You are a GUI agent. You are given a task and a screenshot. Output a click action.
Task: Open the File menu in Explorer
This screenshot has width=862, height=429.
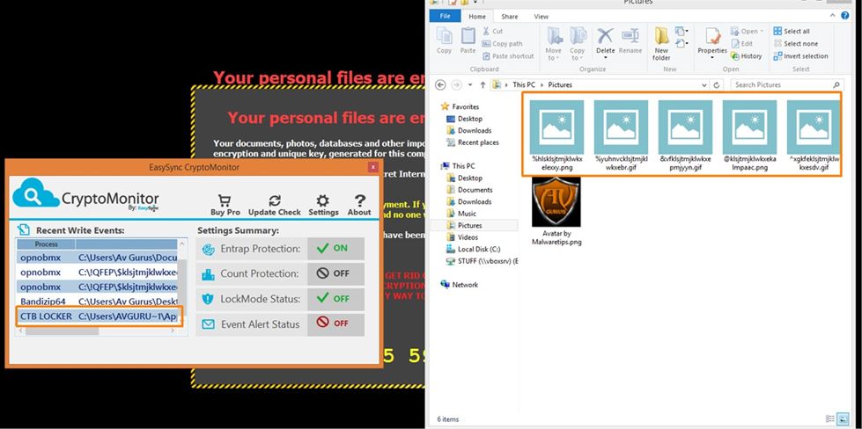pos(445,16)
